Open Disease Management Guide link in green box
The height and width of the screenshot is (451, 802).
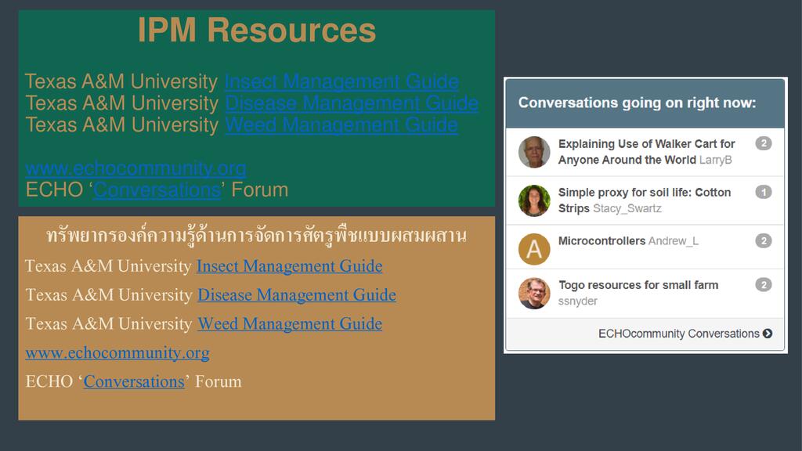pos(351,103)
